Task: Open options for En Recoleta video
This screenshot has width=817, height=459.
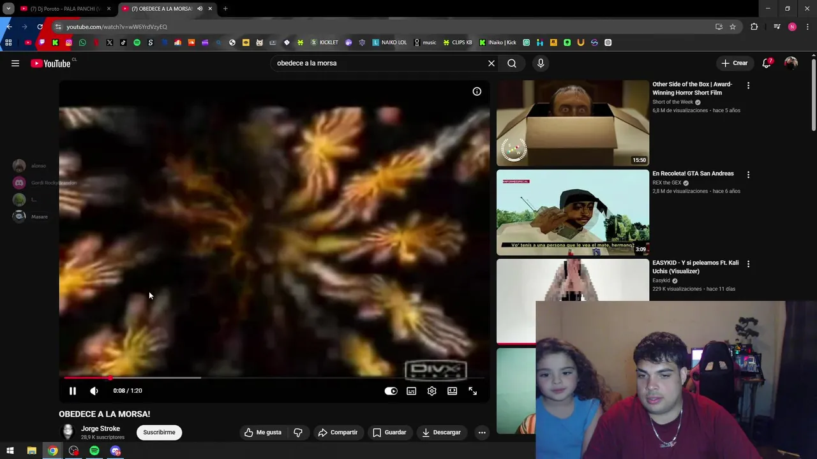Action: pos(749,174)
